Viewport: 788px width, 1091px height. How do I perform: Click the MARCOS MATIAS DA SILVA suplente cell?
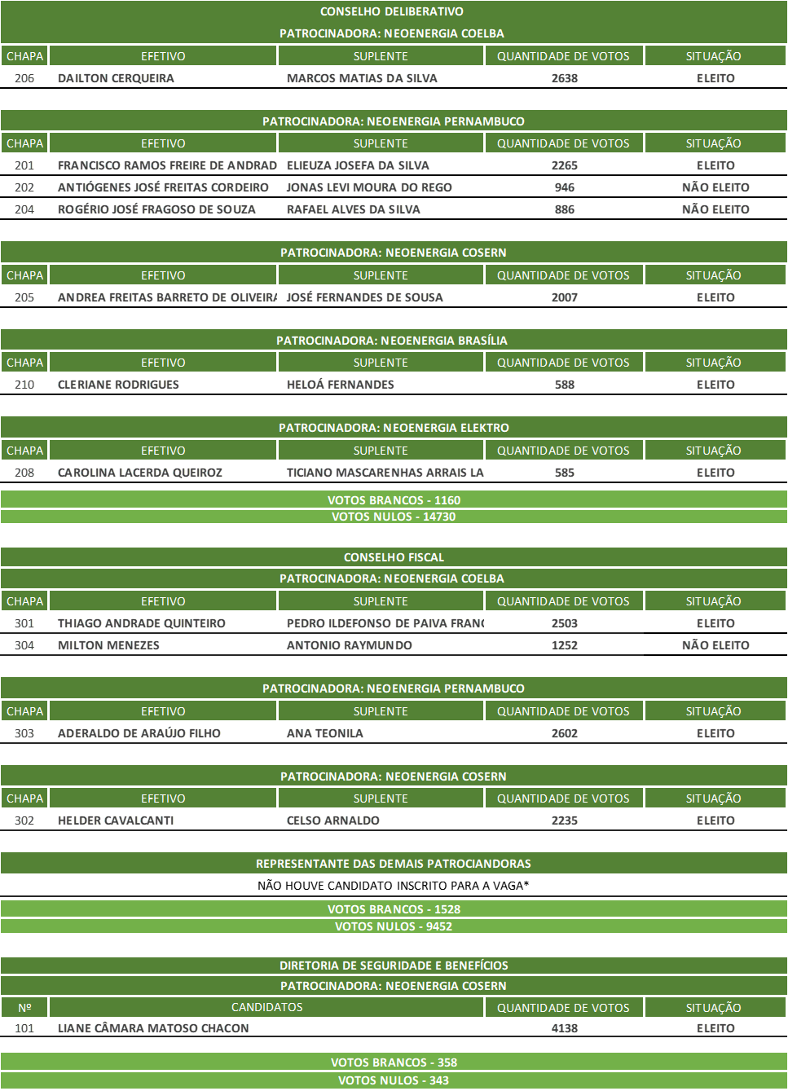(362, 78)
